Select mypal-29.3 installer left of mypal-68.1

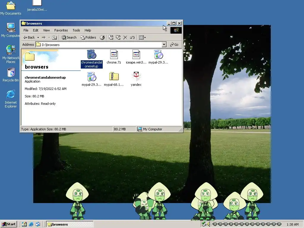[x=91, y=79]
